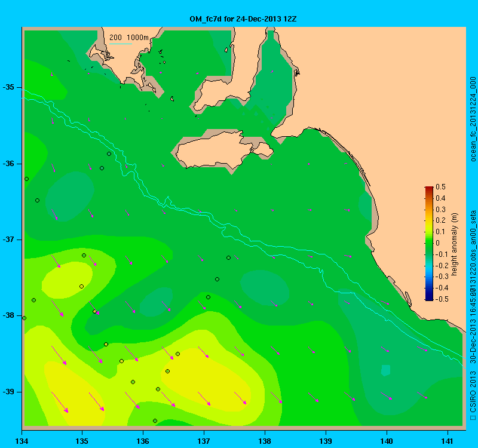Click the 'ocean_fc_20131224_000' side label

(x=473, y=119)
